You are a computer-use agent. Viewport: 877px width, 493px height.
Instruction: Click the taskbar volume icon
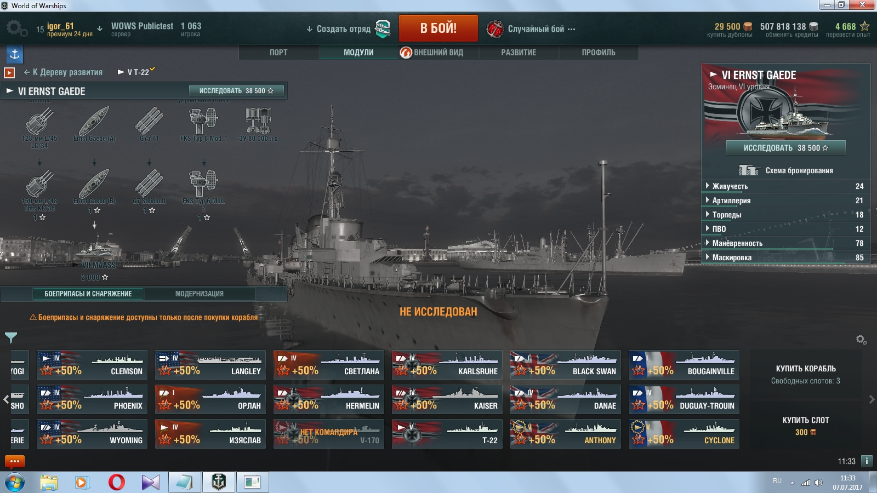[818, 483]
